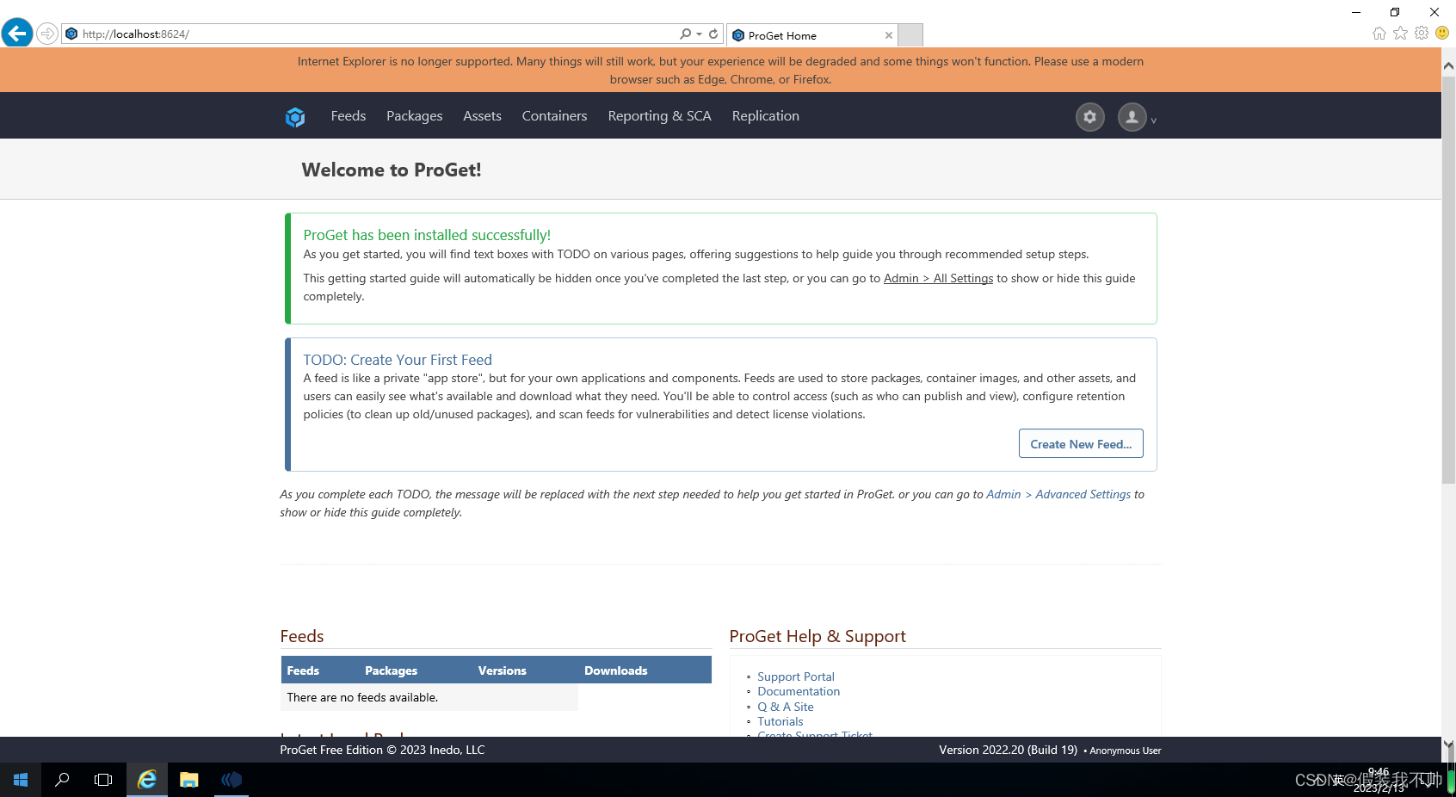Click the Versions column header
Image resolution: width=1456 pixels, height=797 pixels.
pos(503,670)
